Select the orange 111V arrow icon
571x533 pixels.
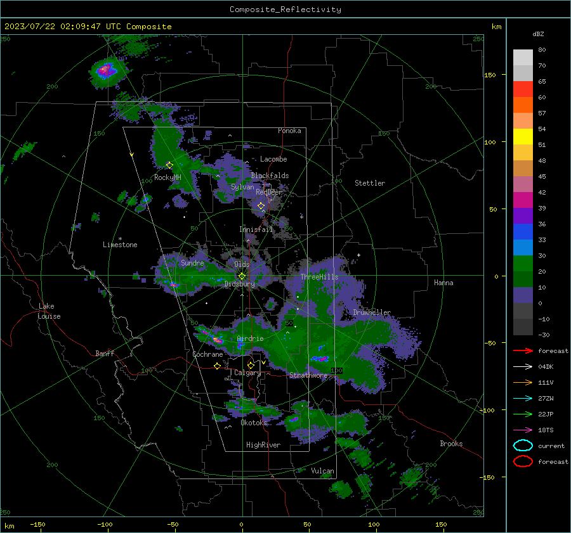pyautogui.click(x=523, y=382)
